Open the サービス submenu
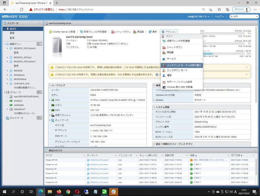The width and height of the screenshot is (260, 196). 182,59
